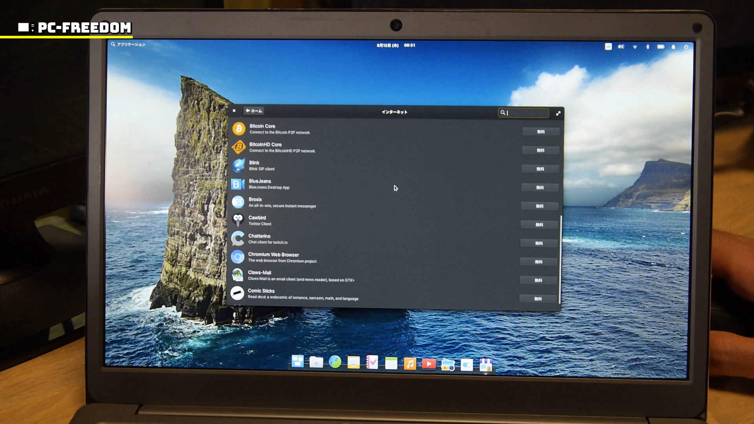The width and height of the screenshot is (754, 424).
Task: Click the free button for Claws-Mail
Action: tap(538, 280)
